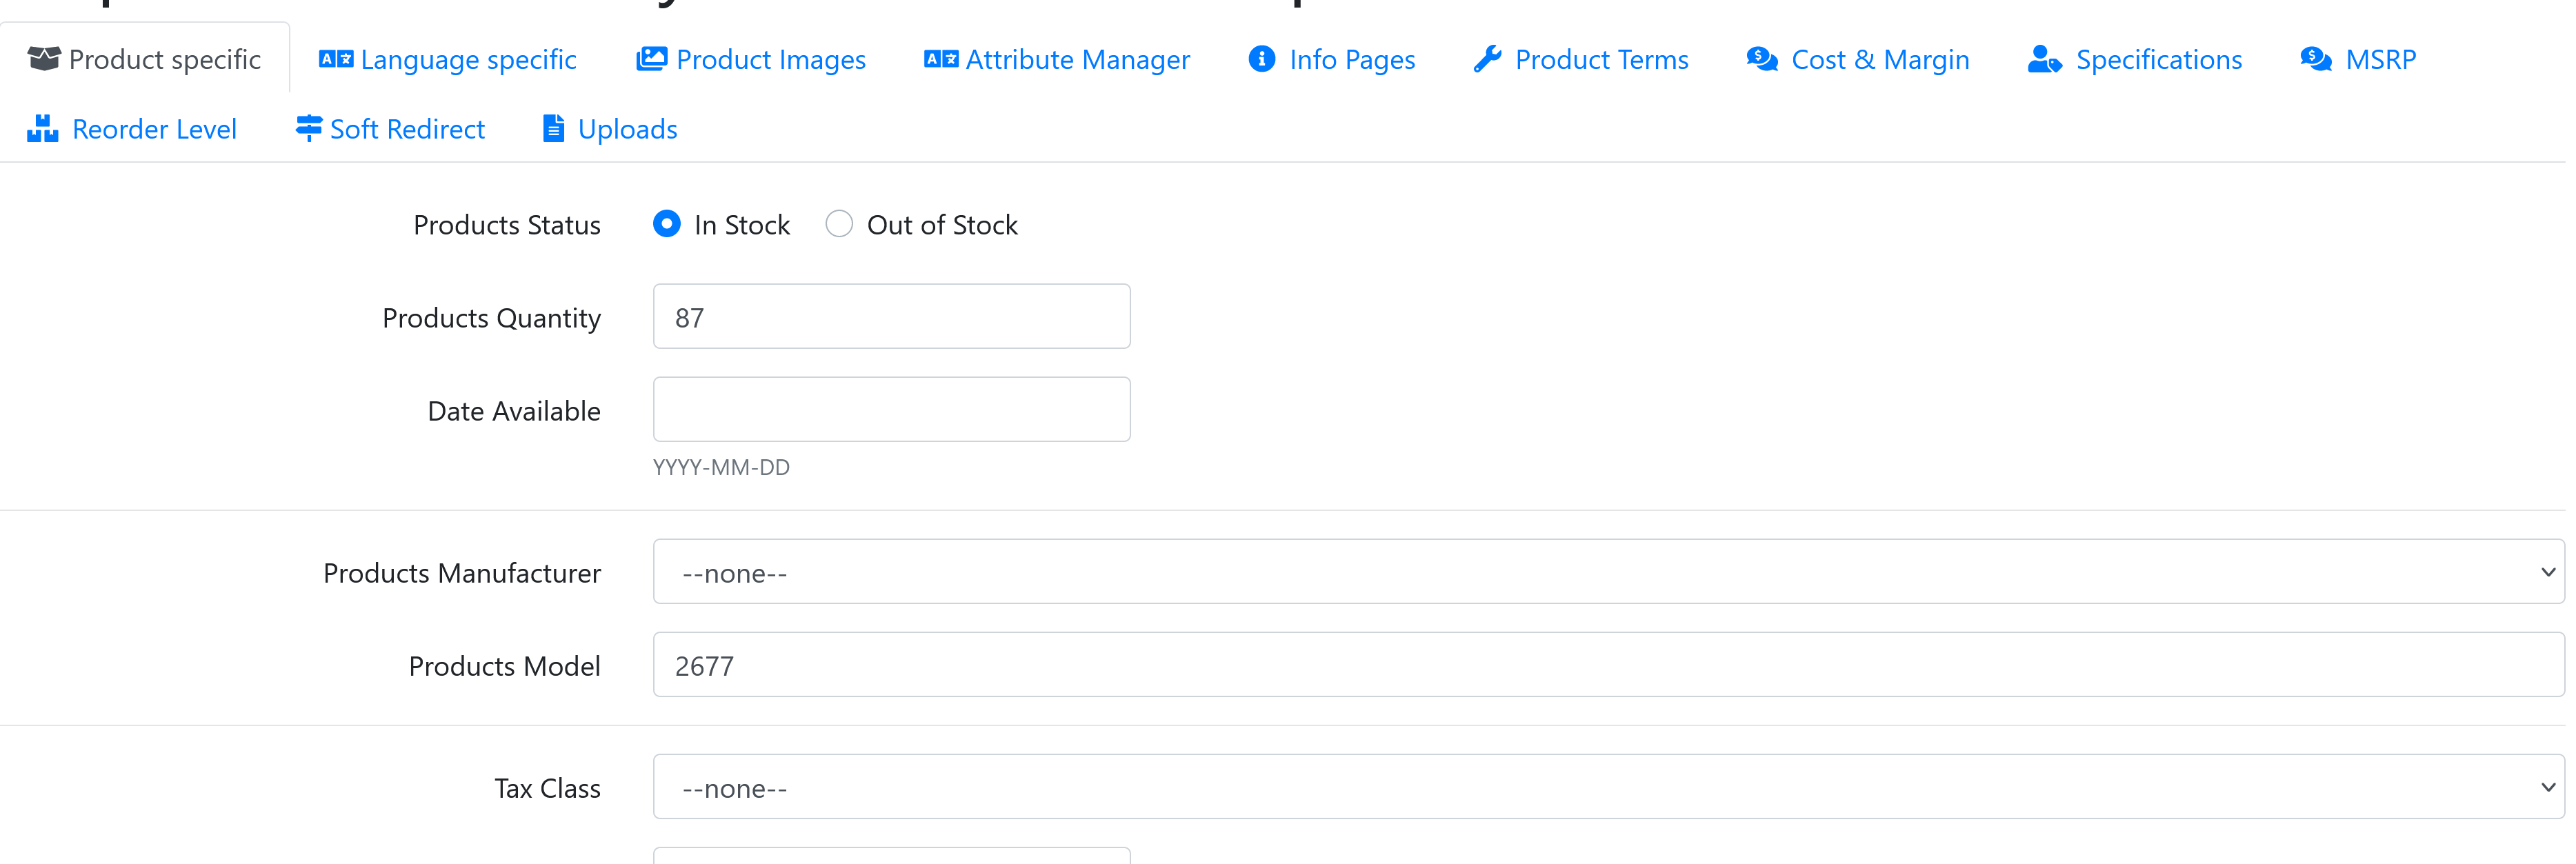Click the Date Available input field
The image size is (2576, 864).
tap(892, 410)
